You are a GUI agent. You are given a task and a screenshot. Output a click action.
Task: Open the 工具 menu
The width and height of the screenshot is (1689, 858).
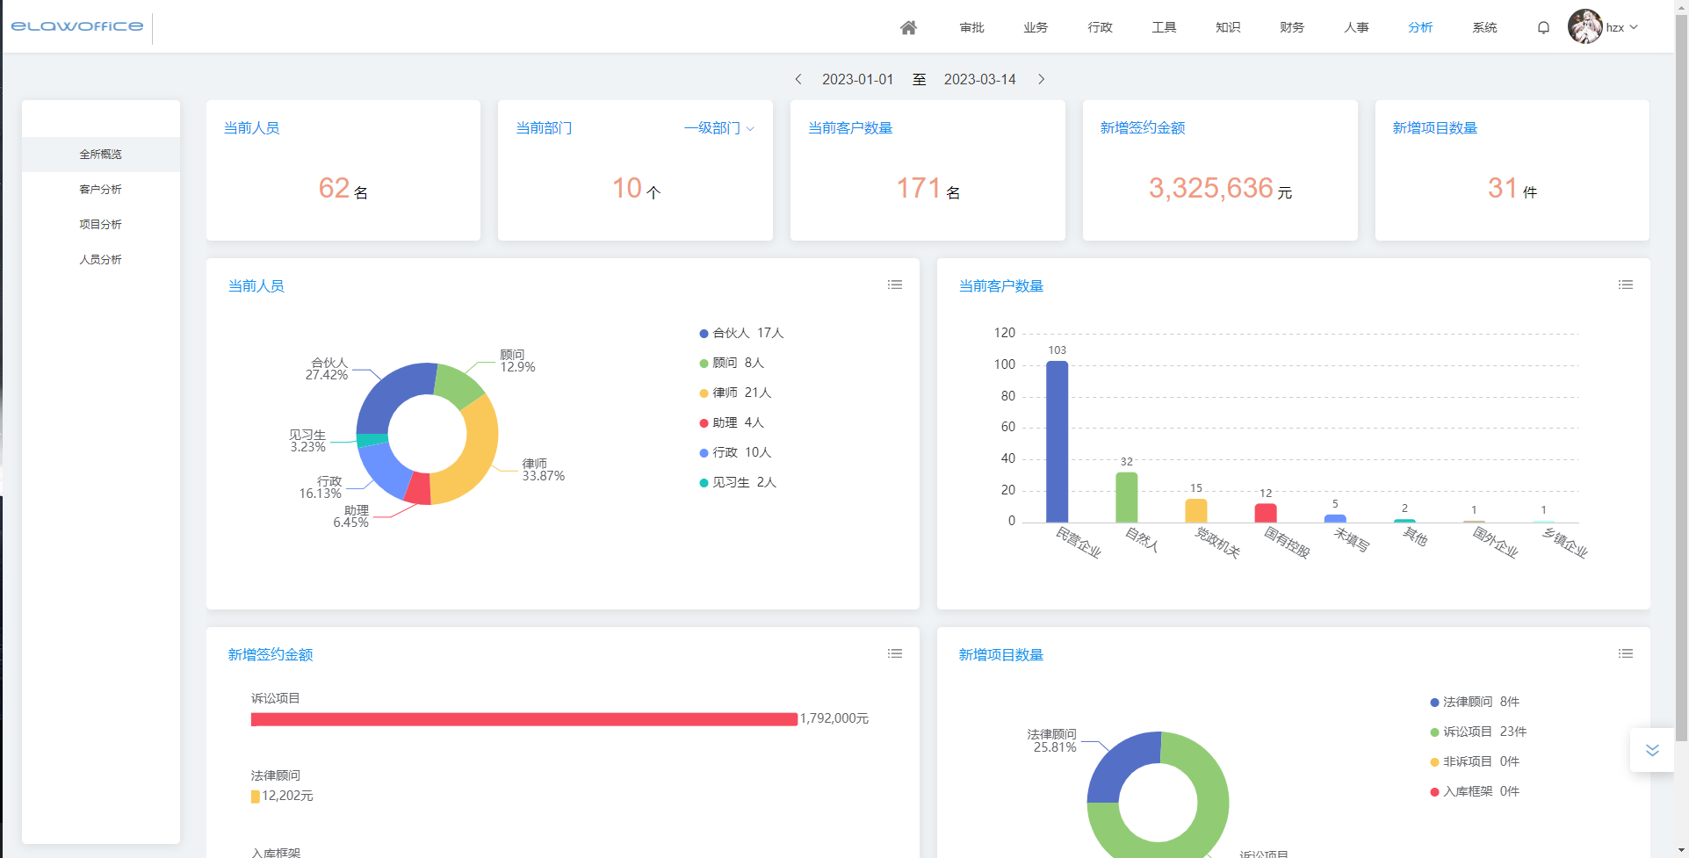point(1164,27)
